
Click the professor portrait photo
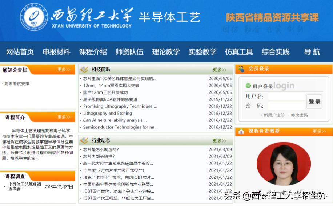tap(284, 164)
